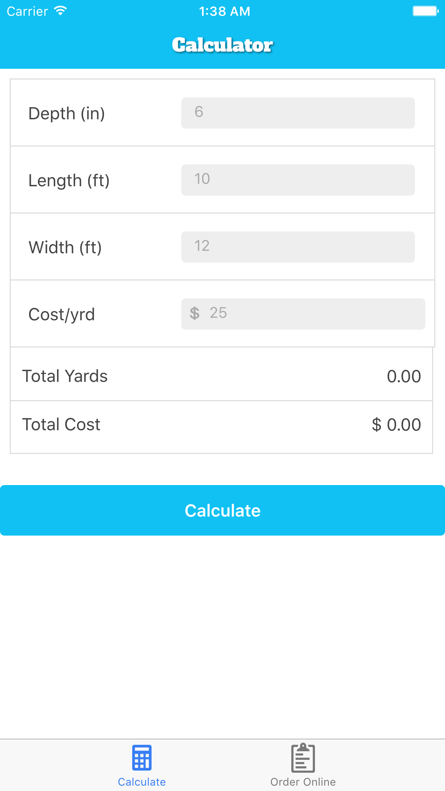Tap the Depth (in) label

coord(67,114)
